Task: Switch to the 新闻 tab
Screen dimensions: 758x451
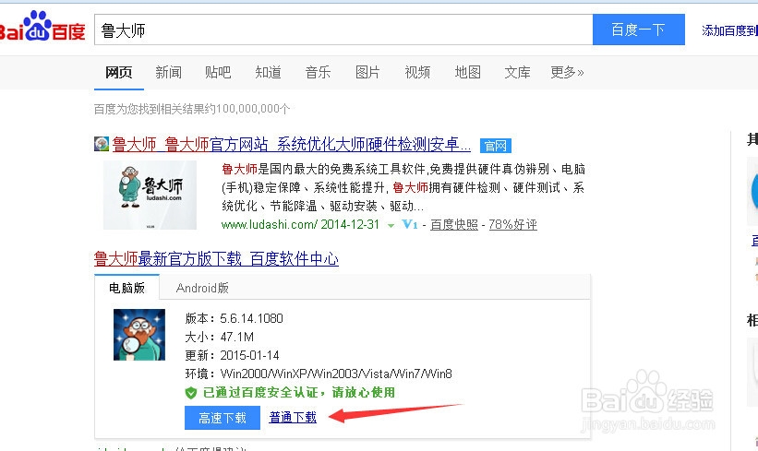Action: 169,73
